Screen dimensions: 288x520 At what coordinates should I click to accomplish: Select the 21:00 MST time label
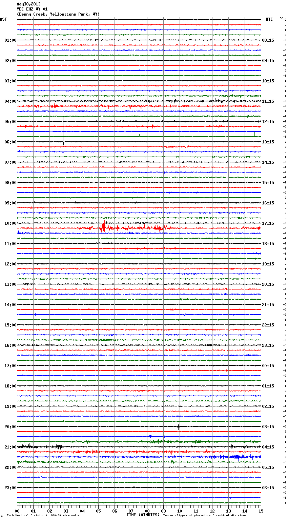point(11,447)
